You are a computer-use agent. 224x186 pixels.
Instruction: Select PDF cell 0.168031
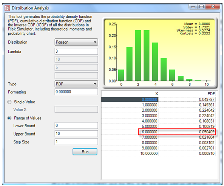(187, 121)
